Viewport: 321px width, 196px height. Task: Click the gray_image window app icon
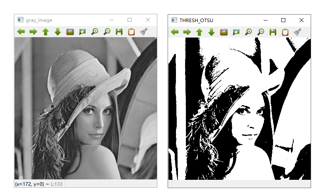pos(21,20)
